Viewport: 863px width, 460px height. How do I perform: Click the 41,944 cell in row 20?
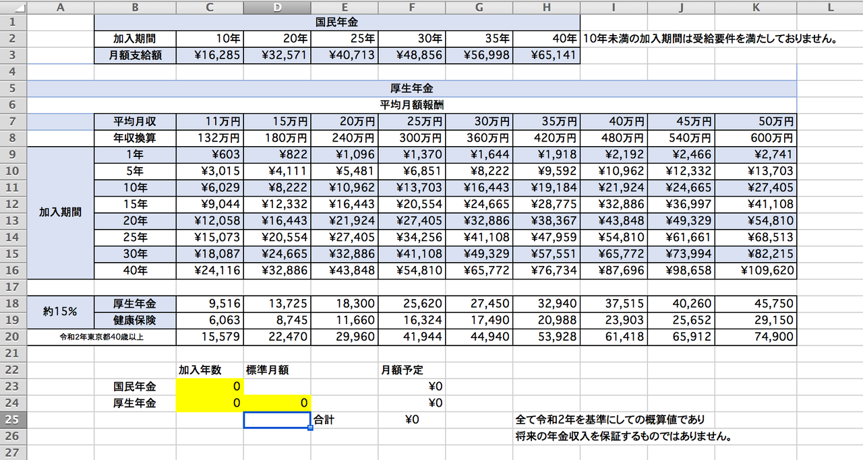[x=412, y=337]
